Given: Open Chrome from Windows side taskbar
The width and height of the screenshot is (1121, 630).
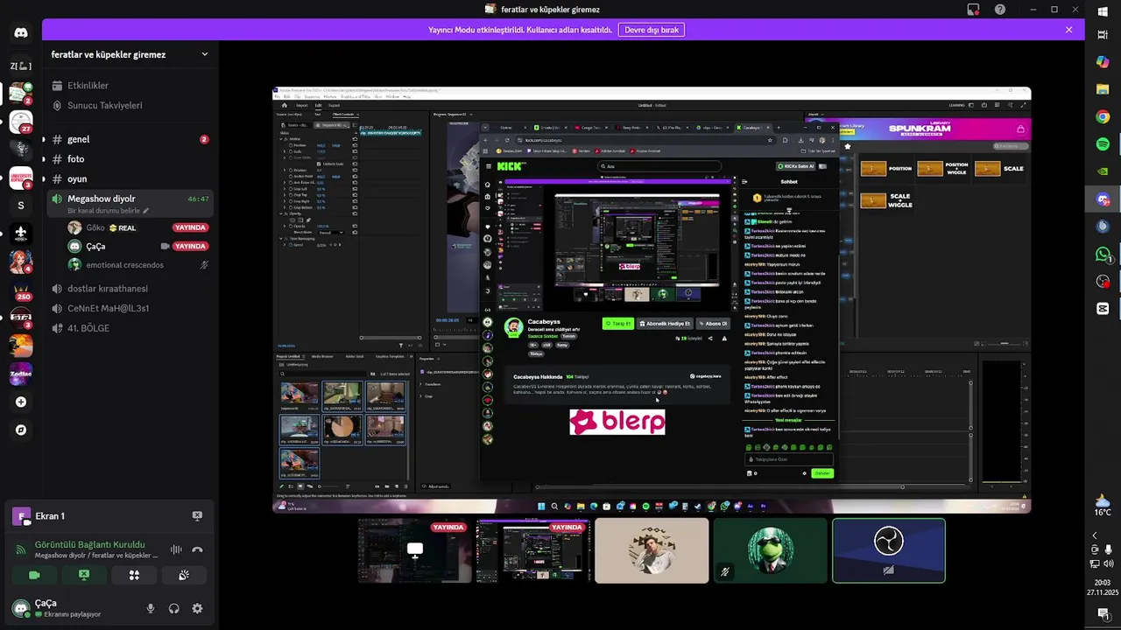Looking at the screenshot, I should point(1103,116).
